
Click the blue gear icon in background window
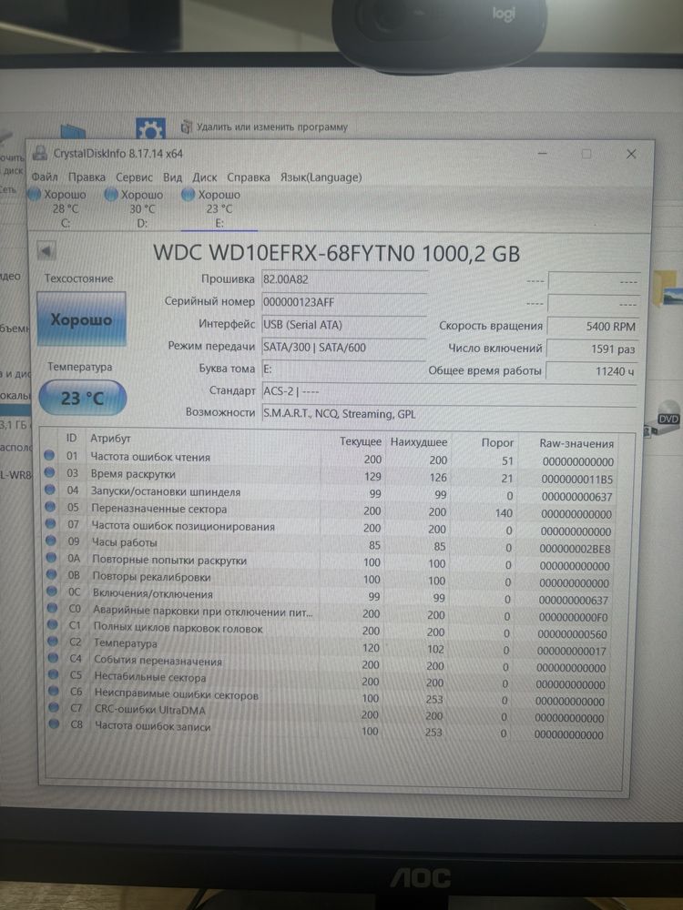coord(150,129)
